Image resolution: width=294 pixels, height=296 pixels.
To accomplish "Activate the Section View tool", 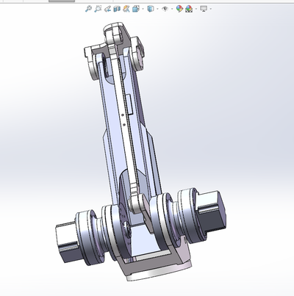I will pos(117,9).
